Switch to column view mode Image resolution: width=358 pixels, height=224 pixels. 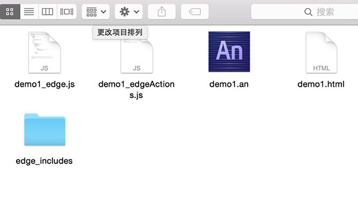[48, 12]
